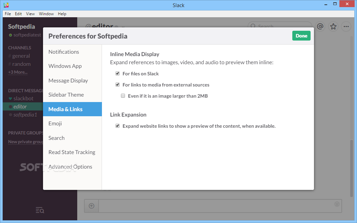The height and width of the screenshot is (223, 357).
Task: Open Emoji preferences
Action: pos(72,124)
